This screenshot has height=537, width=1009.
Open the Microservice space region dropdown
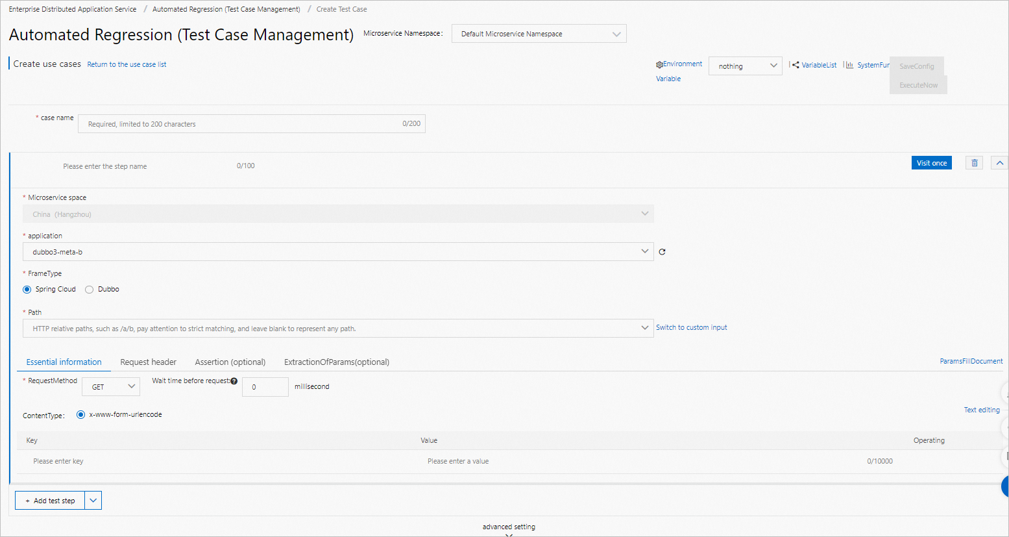(338, 214)
